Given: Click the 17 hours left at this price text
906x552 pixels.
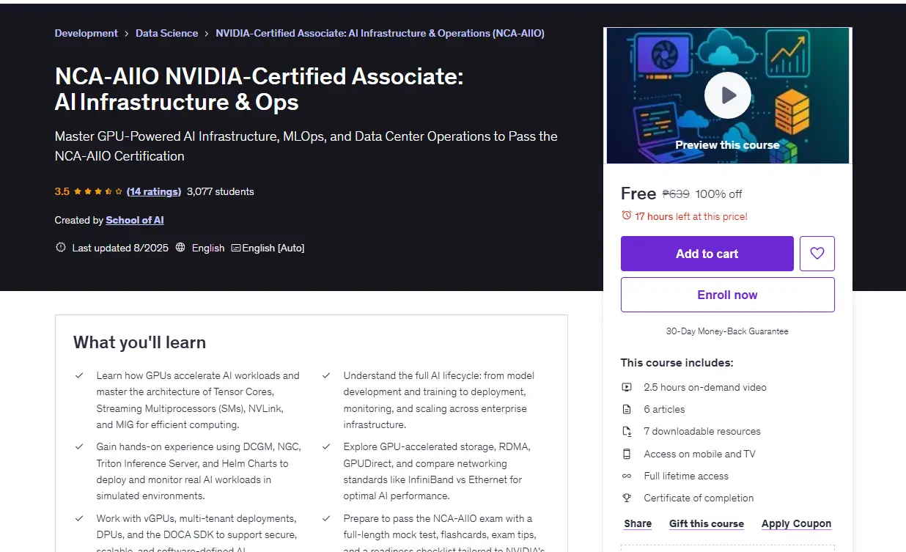Looking at the screenshot, I should point(691,216).
